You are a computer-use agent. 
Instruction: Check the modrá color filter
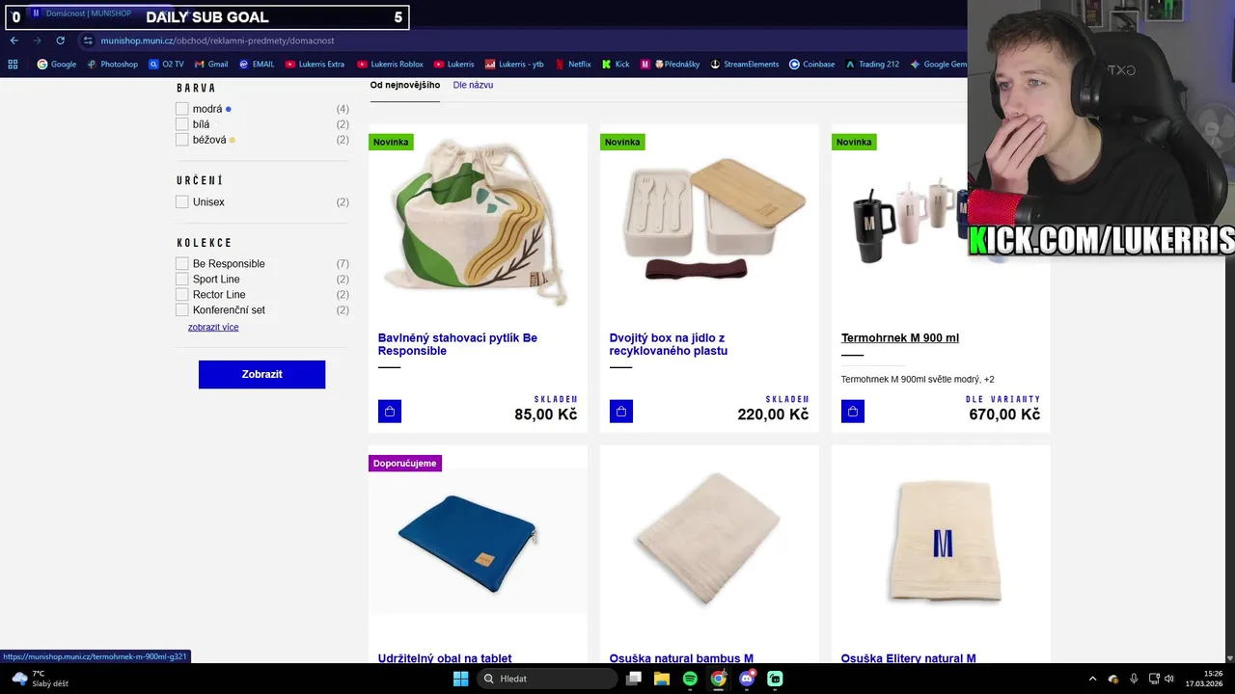coord(182,109)
